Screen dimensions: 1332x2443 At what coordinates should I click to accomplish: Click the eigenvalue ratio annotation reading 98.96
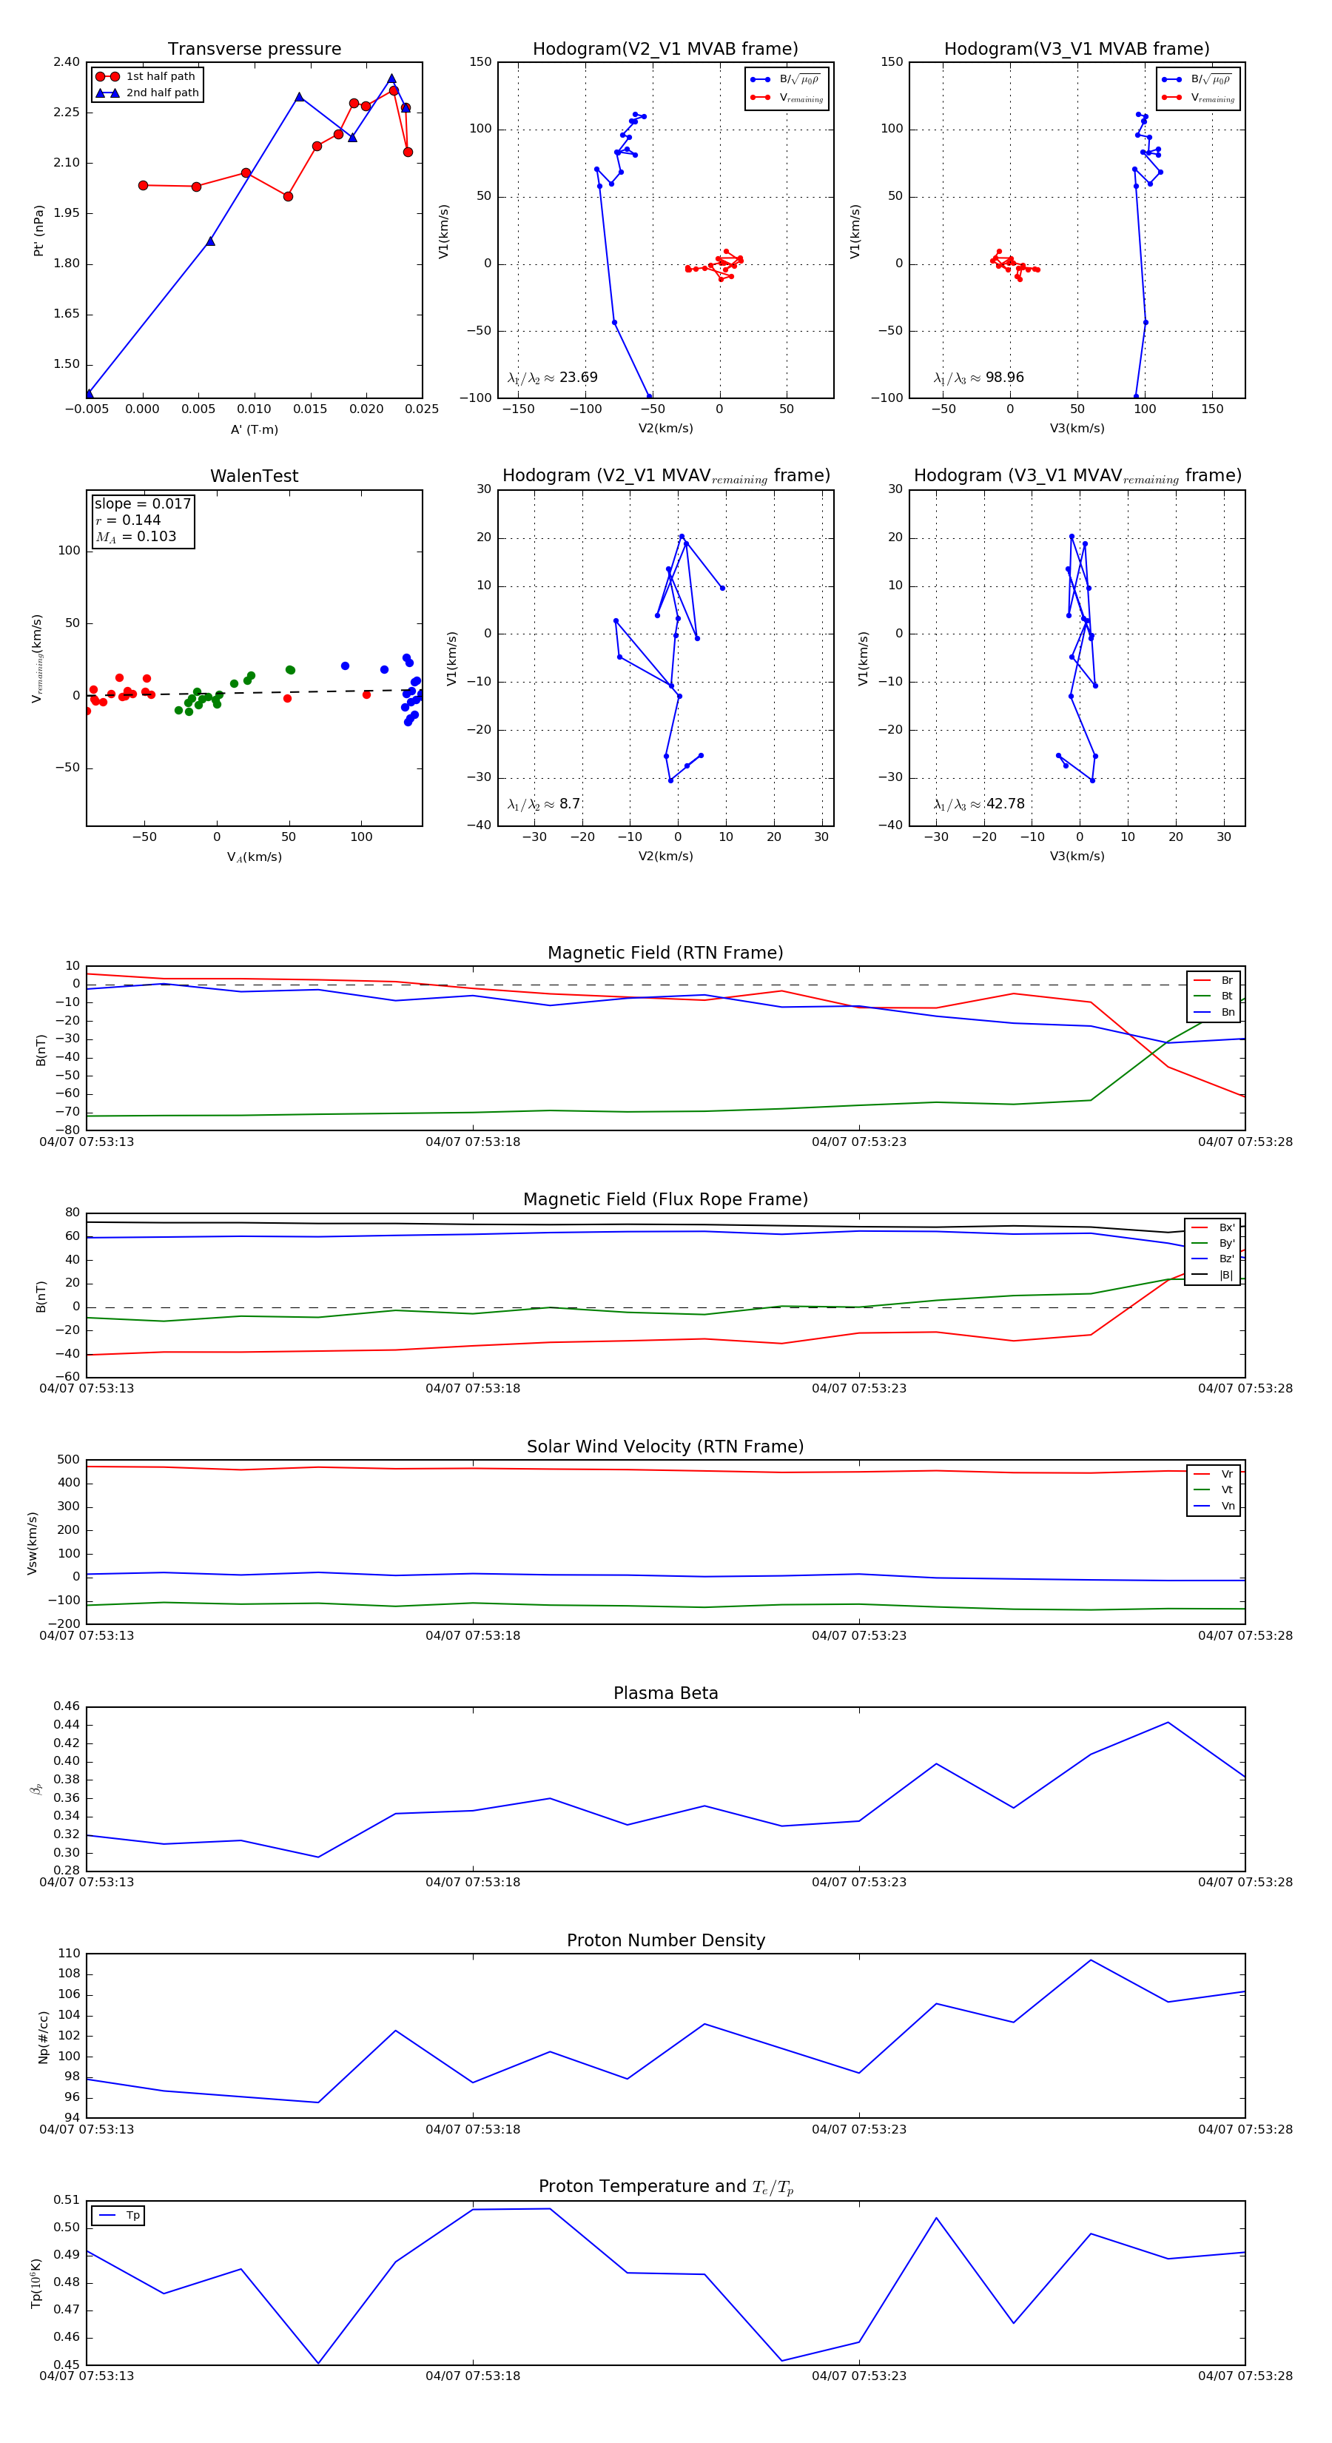point(978,378)
